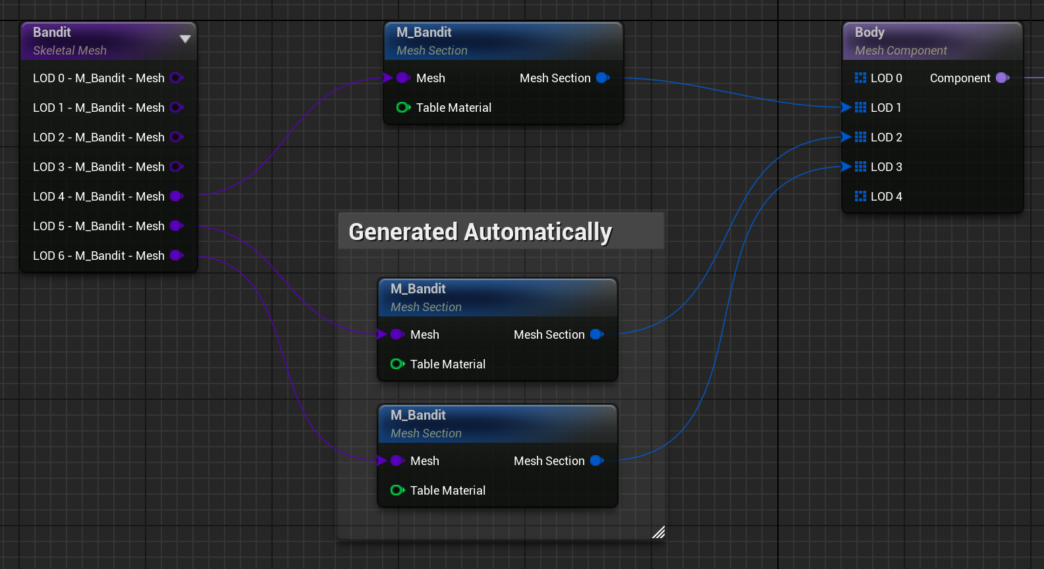The image size is (1044, 569).
Task: Click Table Material pin on top M_Bandit node
Action: (x=403, y=107)
